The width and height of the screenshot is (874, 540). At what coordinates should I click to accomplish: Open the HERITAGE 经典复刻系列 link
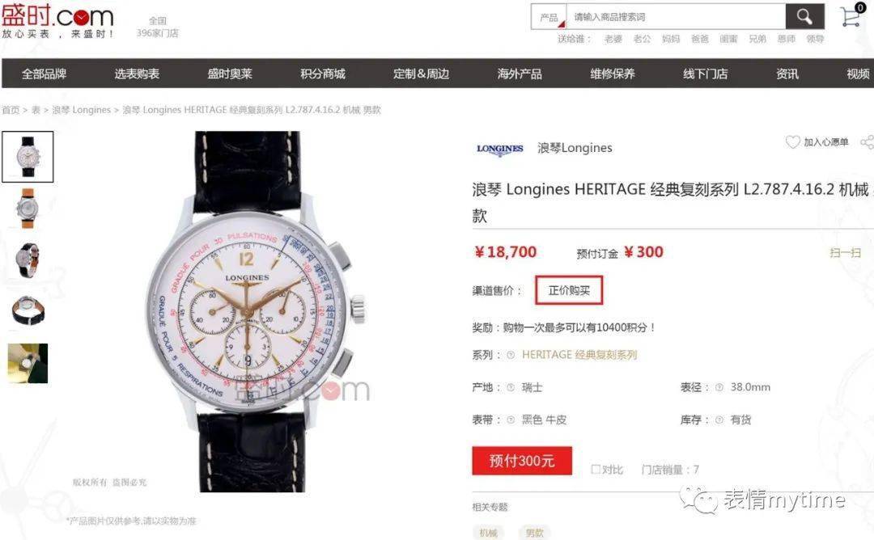pyautogui.click(x=579, y=355)
